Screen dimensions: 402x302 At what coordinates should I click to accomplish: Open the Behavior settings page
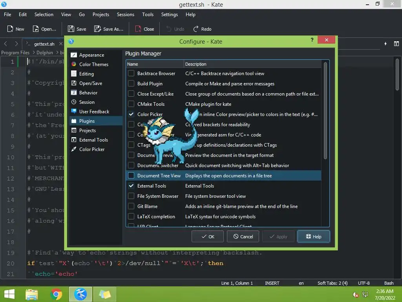(96, 93)
